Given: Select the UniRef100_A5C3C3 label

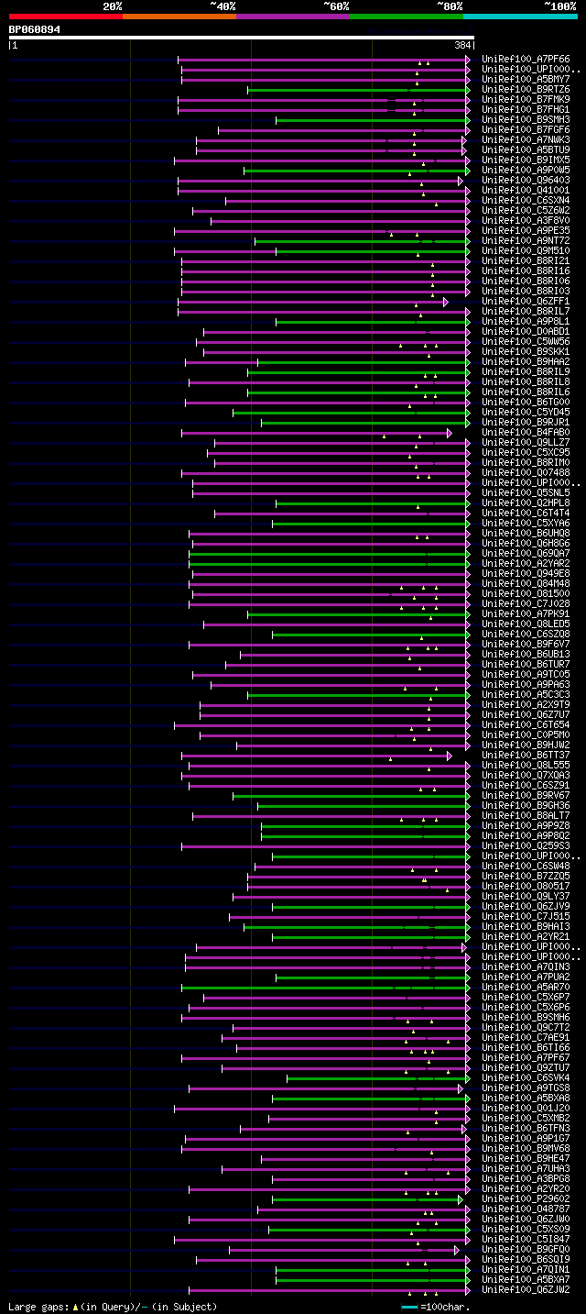Looking at the screenshot, I should tap(526, 695).
